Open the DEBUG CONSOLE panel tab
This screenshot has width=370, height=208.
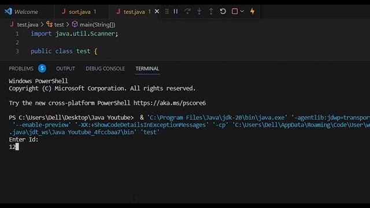(x=105, y=69)
